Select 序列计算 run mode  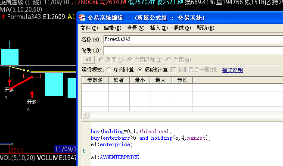click(x=109, y=70)
